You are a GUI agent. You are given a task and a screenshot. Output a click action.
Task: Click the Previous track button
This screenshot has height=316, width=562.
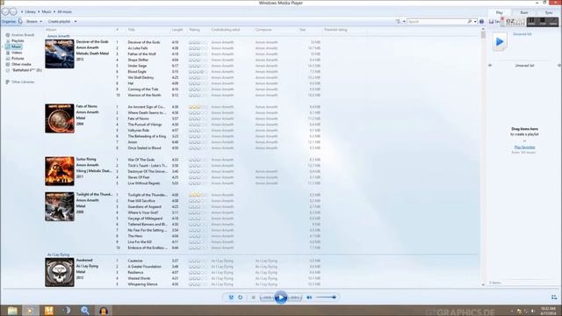(266, 298)
